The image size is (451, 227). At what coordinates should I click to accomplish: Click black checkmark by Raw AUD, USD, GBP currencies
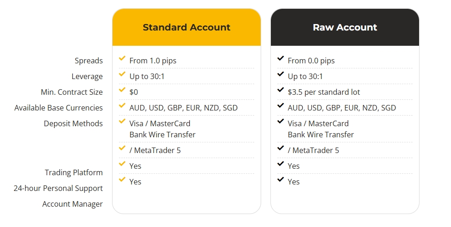tap(281, 105)
